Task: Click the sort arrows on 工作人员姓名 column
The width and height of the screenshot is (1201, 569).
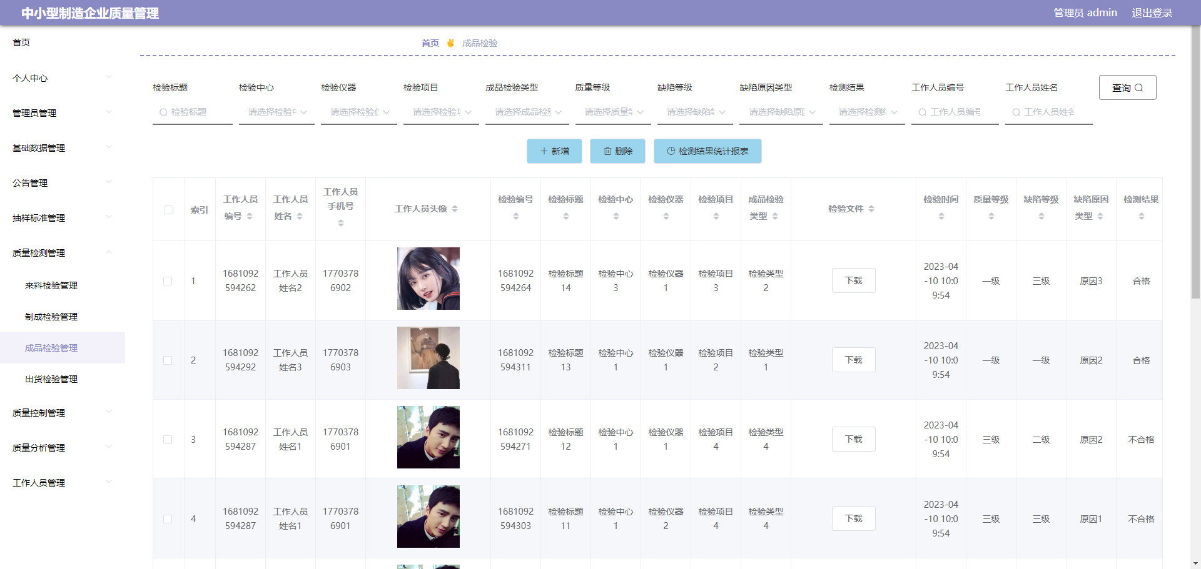Action: [x=300, y=216]
